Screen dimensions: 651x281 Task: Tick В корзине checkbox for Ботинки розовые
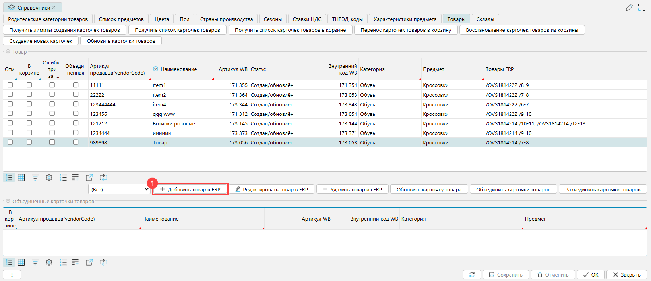(29, 123)
